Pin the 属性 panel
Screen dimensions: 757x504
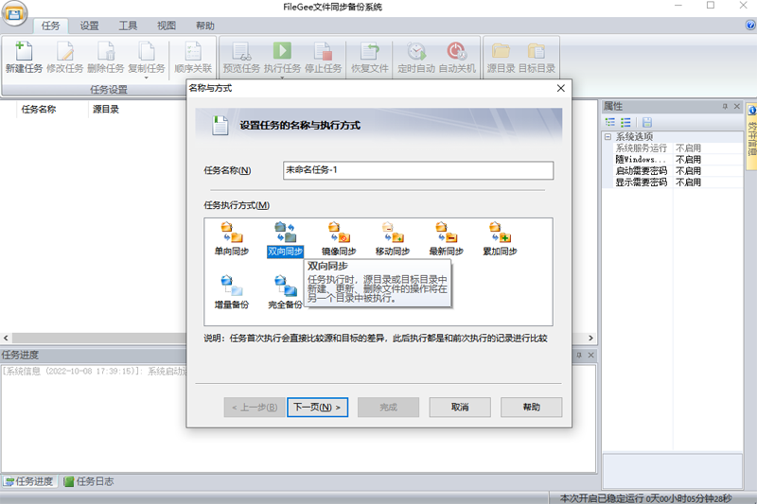pyautogui.click(x=725, y=106)
